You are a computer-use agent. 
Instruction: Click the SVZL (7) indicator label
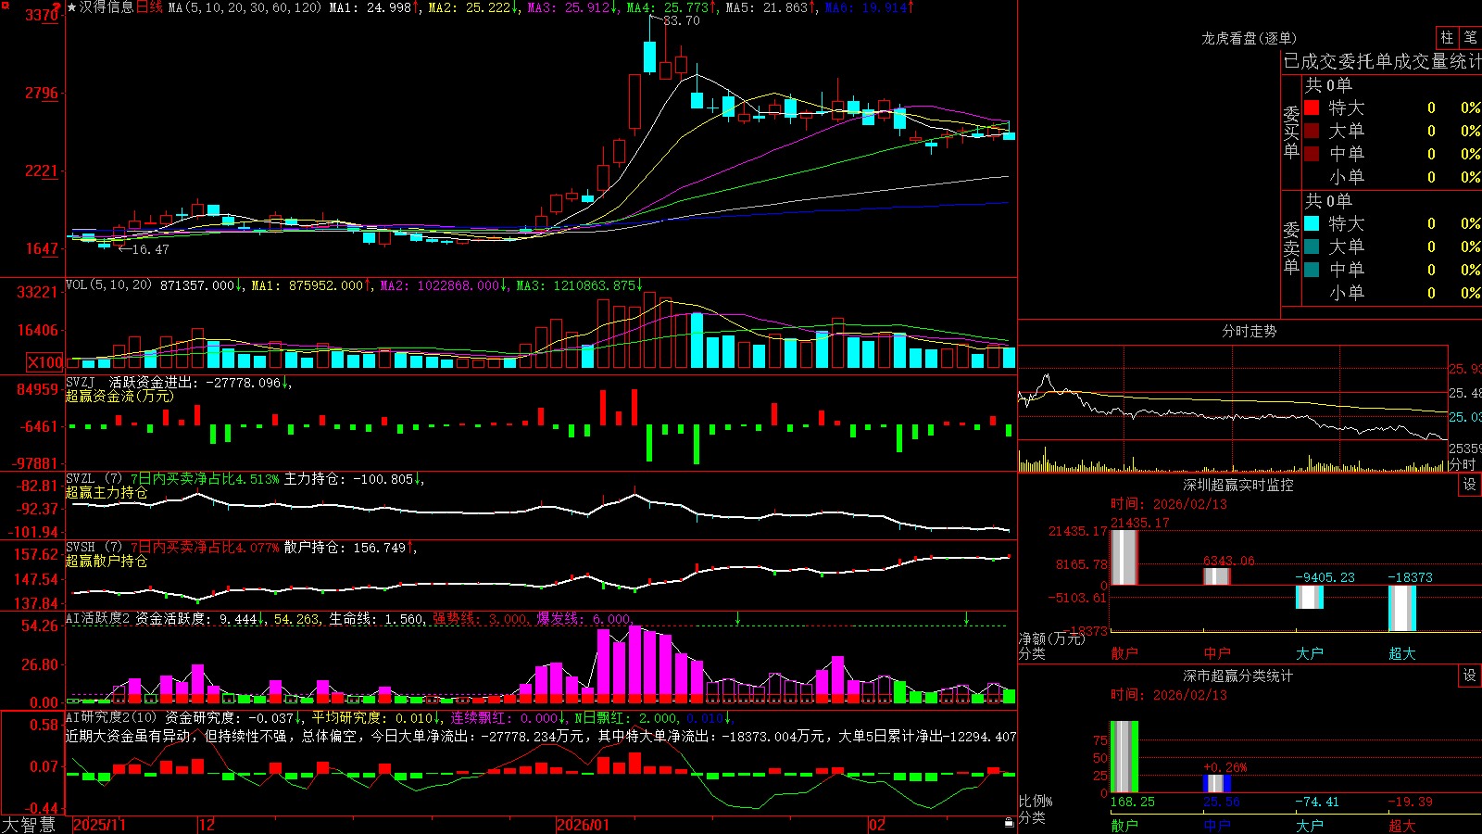[94, 479]
